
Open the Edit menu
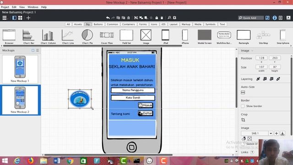pyautogui.click(x=14, y=7)
